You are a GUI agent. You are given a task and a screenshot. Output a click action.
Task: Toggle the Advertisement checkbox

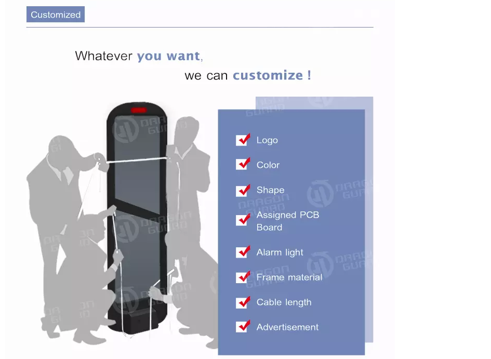[243, 326]
